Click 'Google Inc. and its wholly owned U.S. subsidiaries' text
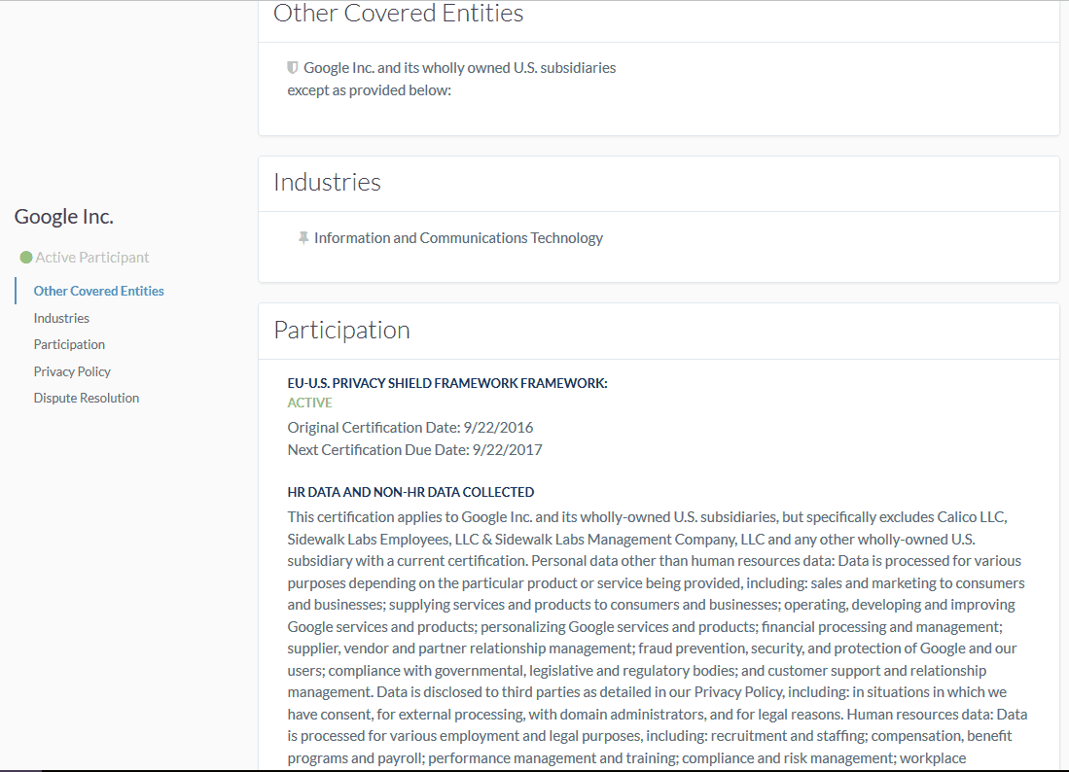The height and width of the screenshot is (772, 1069). (459, 67)
